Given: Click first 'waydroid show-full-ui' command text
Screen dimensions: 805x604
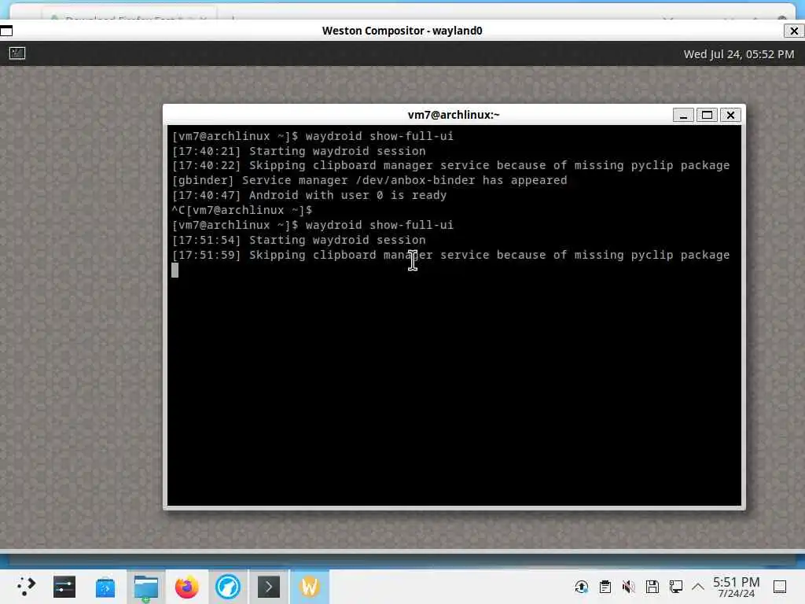Looking at the screenshot, I should 380,136.
